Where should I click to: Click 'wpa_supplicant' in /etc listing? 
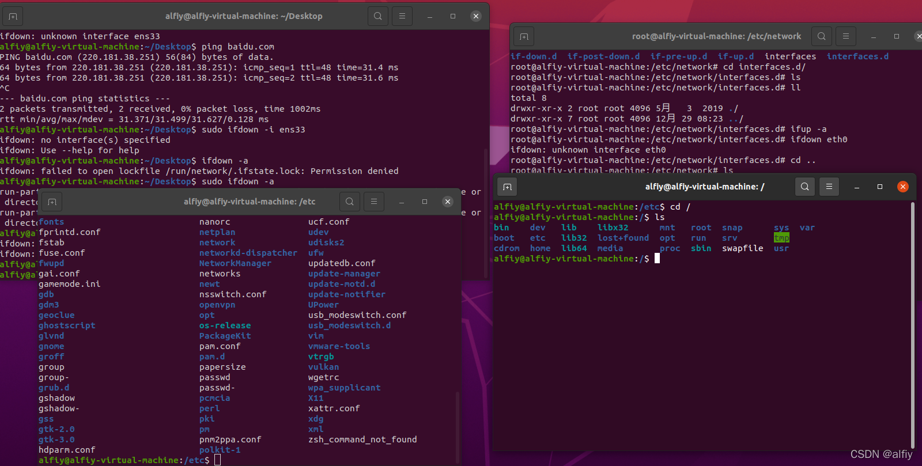tap(344, 388)
